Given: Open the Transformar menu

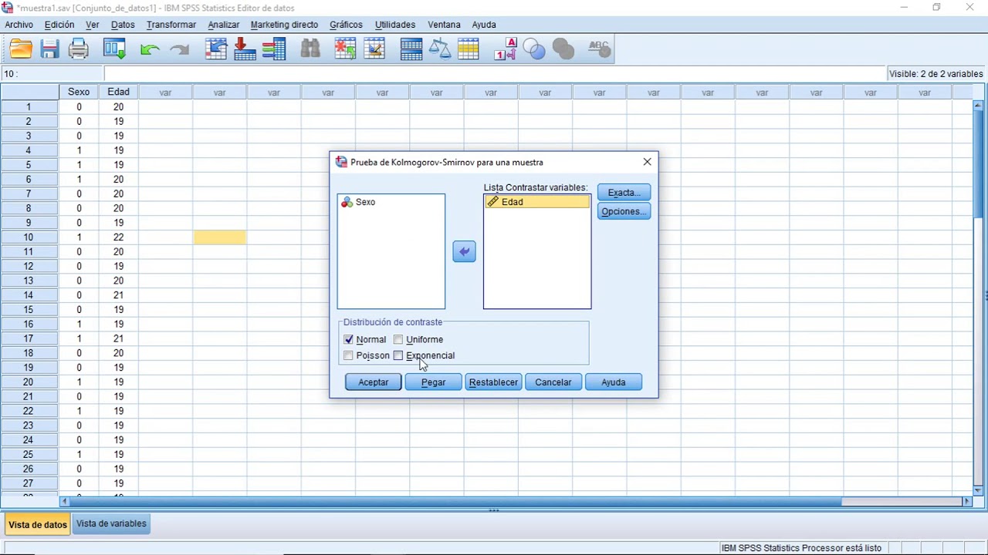Looking at the screenshot, I should click(x=171, y=25).
